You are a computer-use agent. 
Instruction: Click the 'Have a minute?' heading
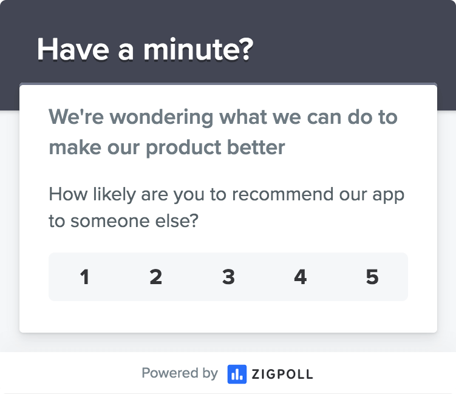[145, 49]
